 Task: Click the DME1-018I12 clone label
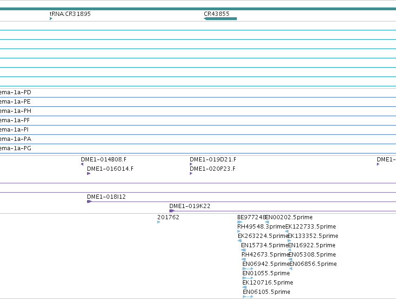tap(106, 197)
